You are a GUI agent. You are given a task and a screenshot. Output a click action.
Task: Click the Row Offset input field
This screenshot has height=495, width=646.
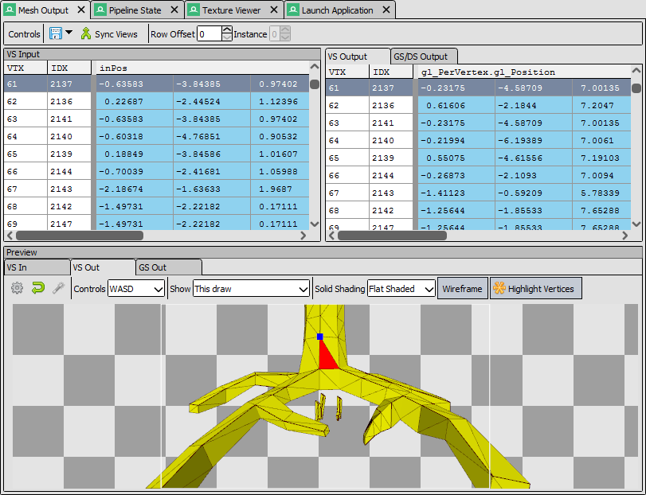pyautogui.click(x=209, y=33)
